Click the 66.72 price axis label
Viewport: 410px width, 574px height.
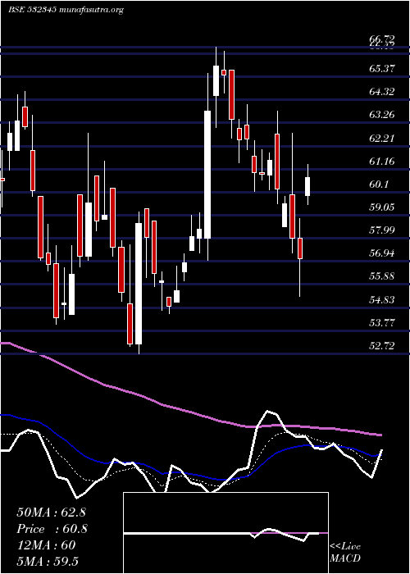pos(382,39)
